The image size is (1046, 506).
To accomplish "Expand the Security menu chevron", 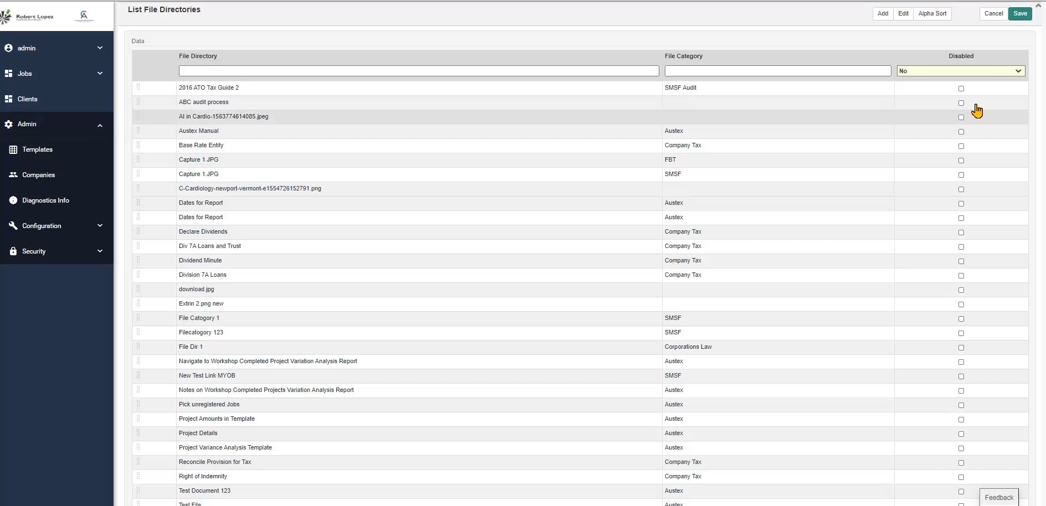I will [x=100, y=251].
